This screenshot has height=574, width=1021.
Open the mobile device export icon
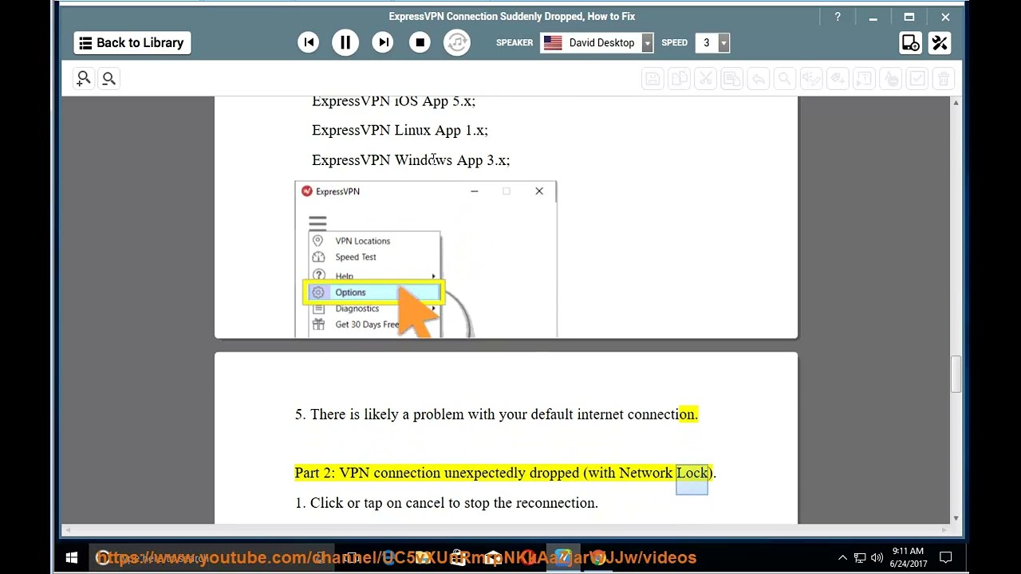(910, 43)
